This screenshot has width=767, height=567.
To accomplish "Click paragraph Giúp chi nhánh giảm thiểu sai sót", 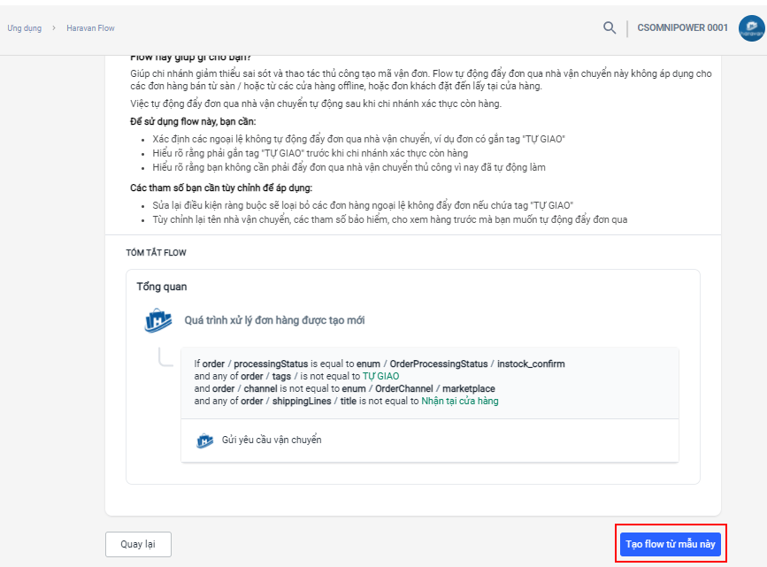I will point(421,80).
